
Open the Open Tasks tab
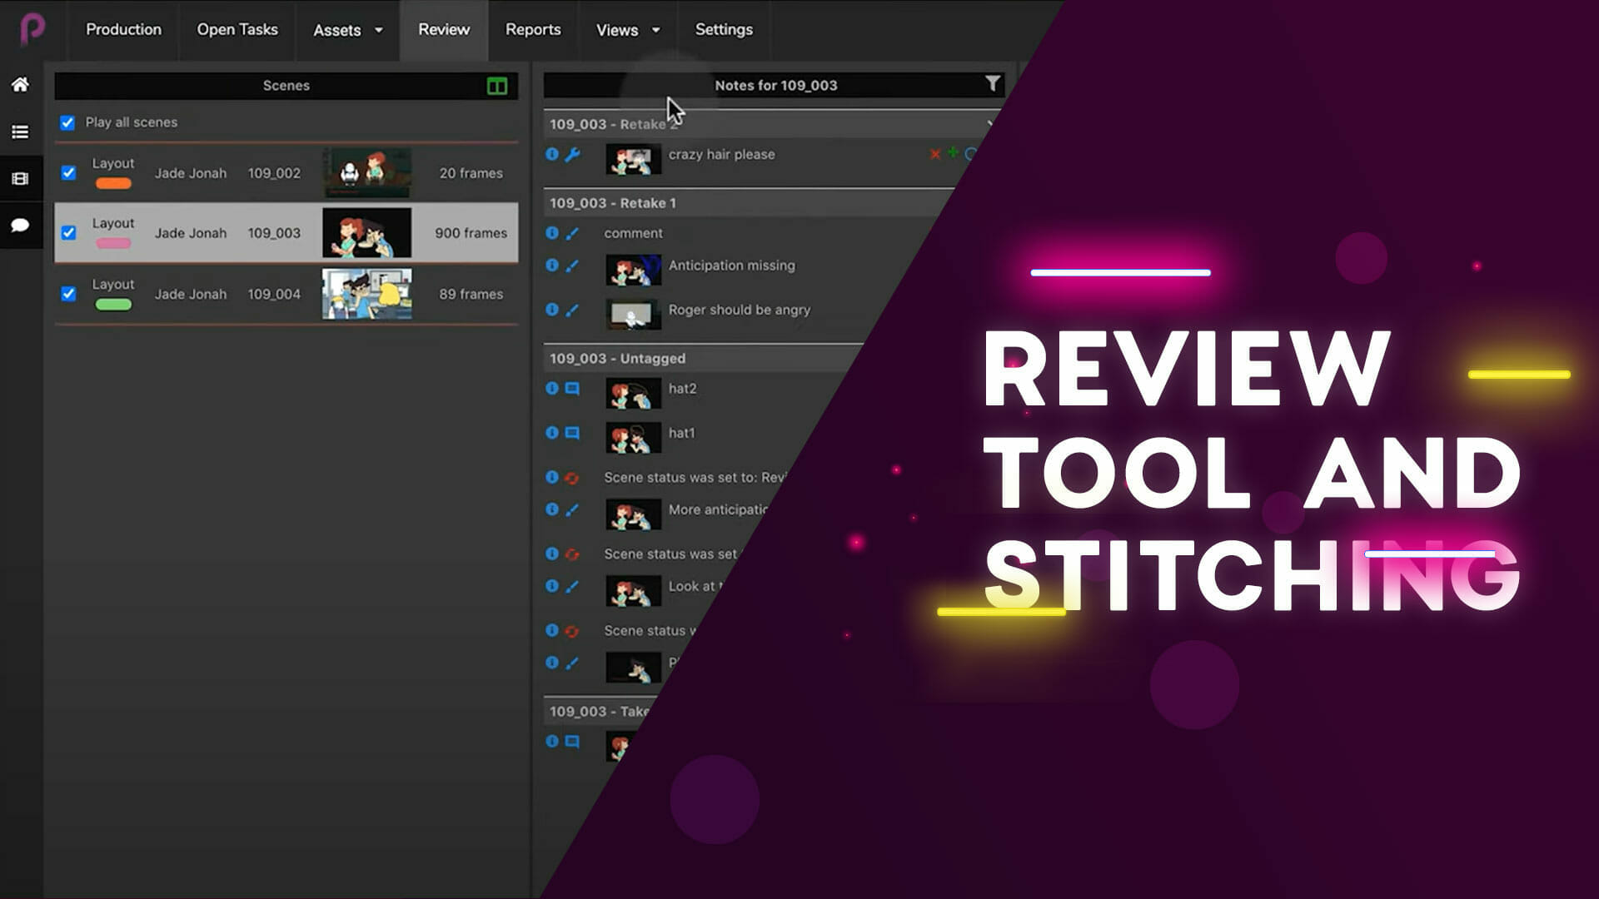click(237, 30)
